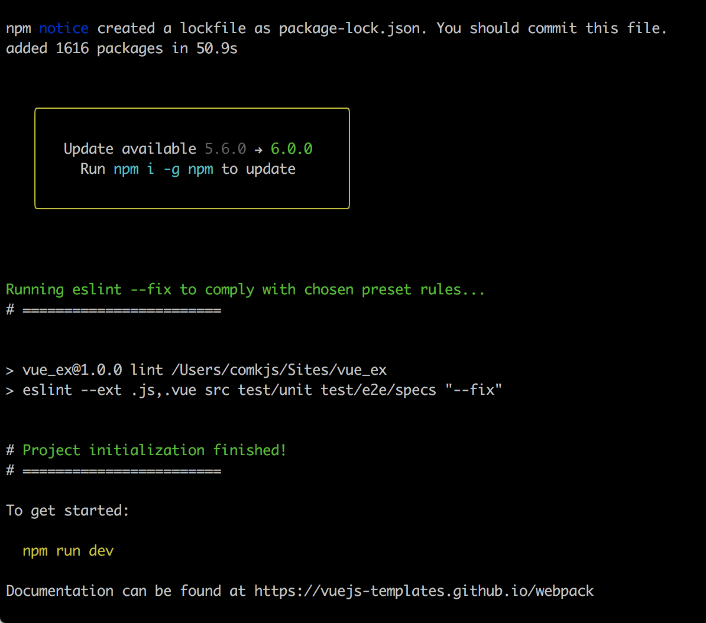Click the yellow "npm run dev" command
706x623 pixels.
(68, 551)
